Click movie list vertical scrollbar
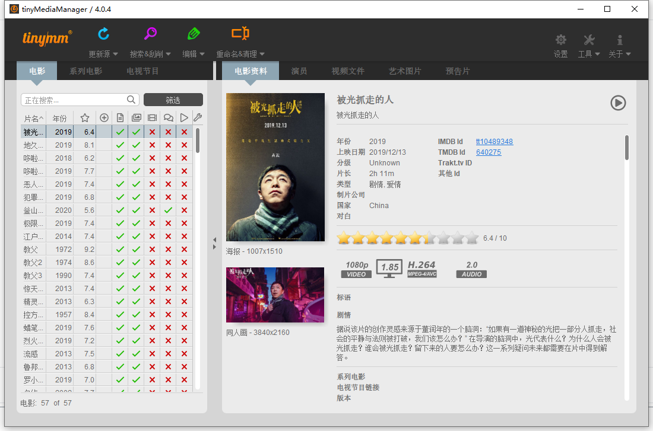 198,141
